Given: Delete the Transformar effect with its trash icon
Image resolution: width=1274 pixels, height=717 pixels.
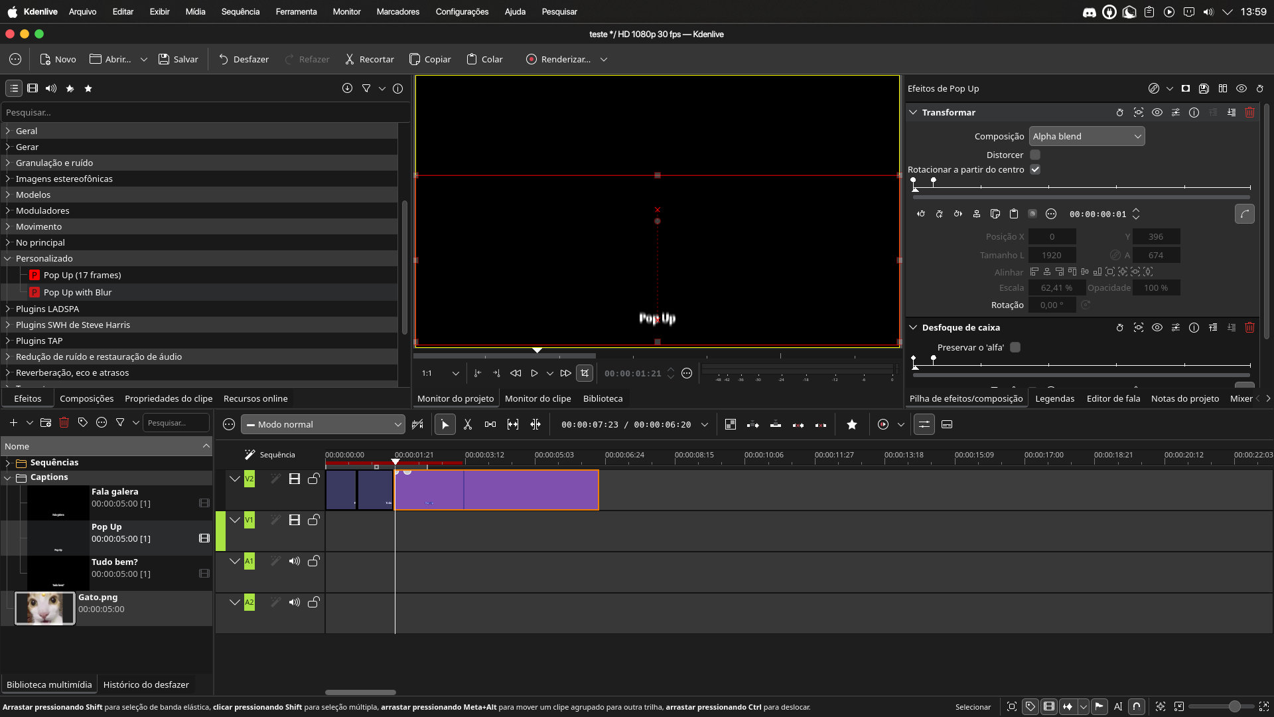Looking at the screenshot, I should pos(1249,112).
